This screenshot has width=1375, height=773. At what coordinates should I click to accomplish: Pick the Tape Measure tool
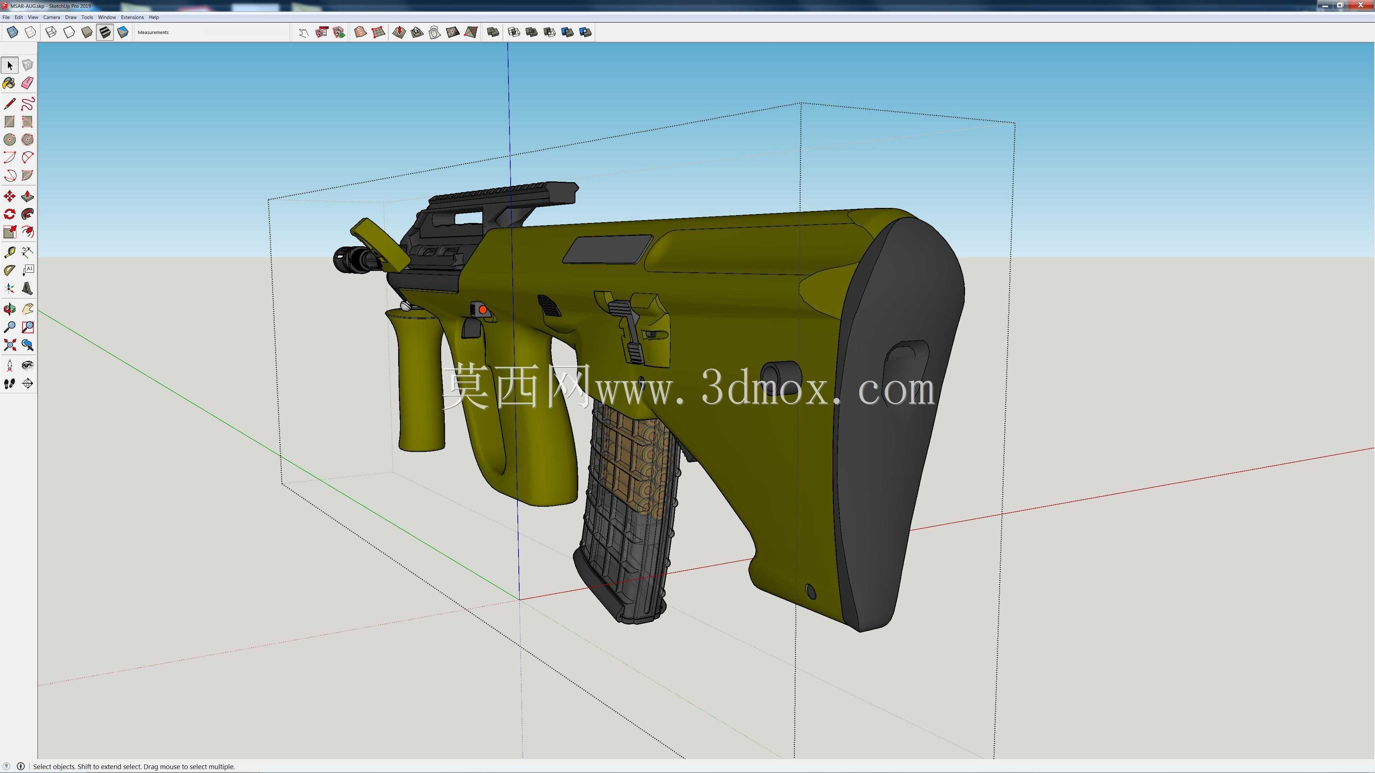(x=10, y=252)
